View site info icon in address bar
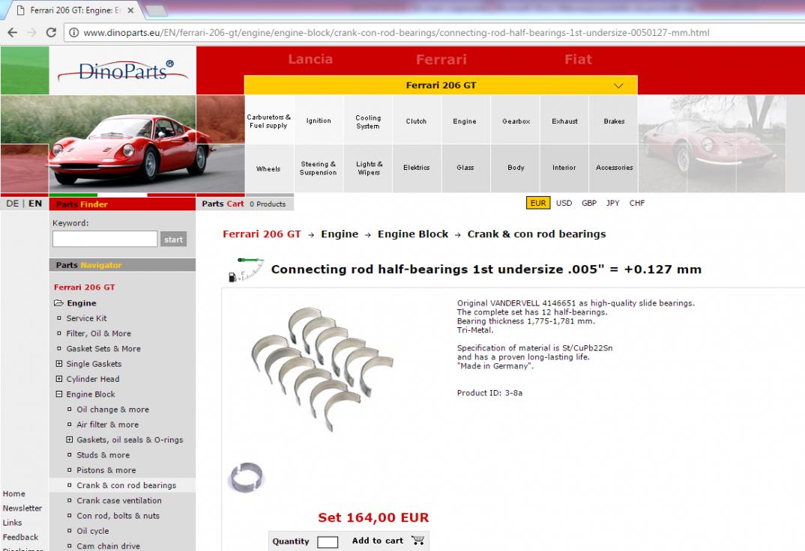 click(x=74, y=33)
